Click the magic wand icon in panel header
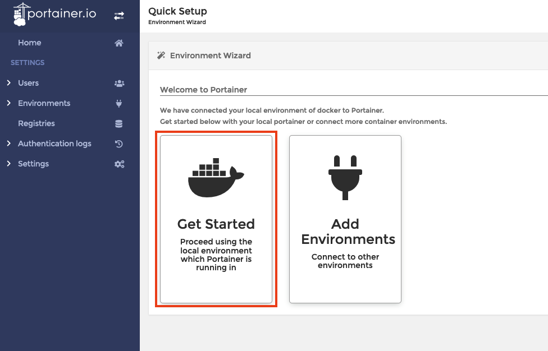548x351 pixels. tap(161, 56)
